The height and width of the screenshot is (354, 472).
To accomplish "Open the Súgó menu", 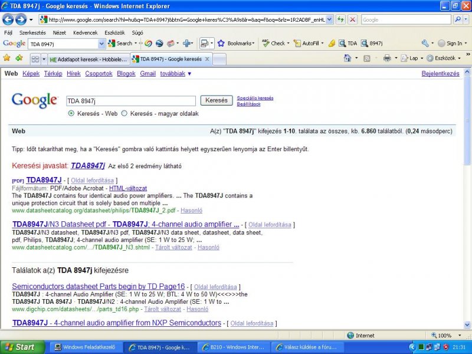I will click(x=137, y=33).
